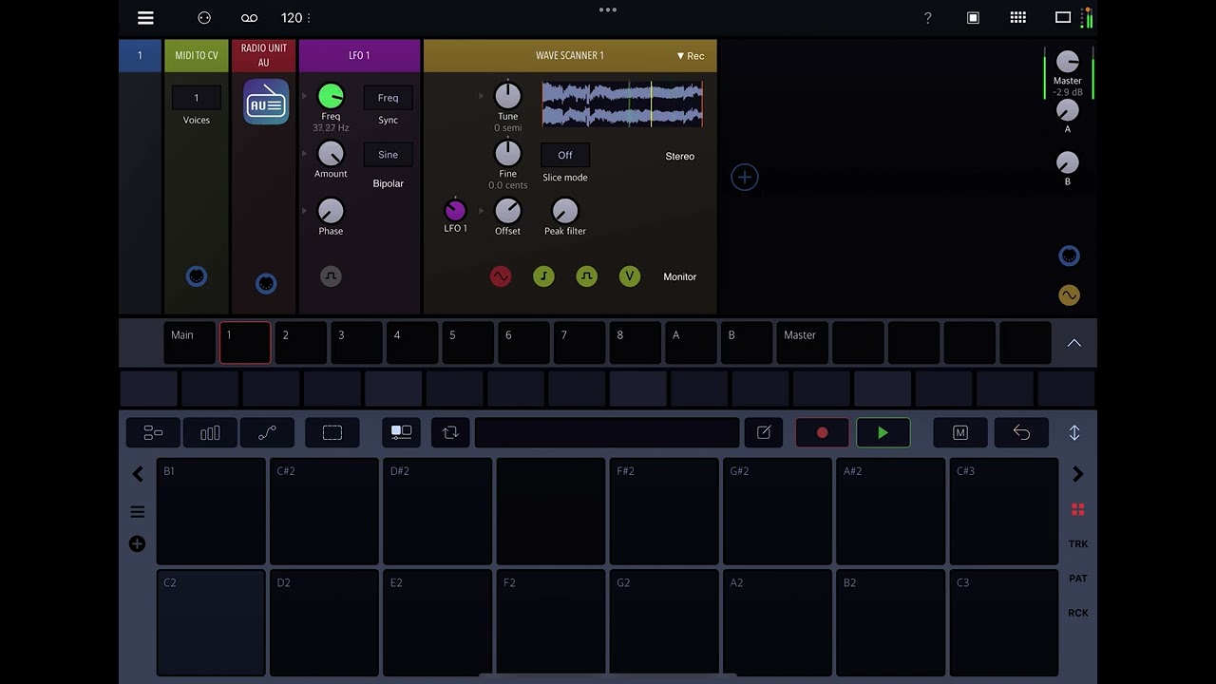Arm recording with the red record button
Screen dimensions: 1216x684
pyautogui.click(x=822, y=432)
